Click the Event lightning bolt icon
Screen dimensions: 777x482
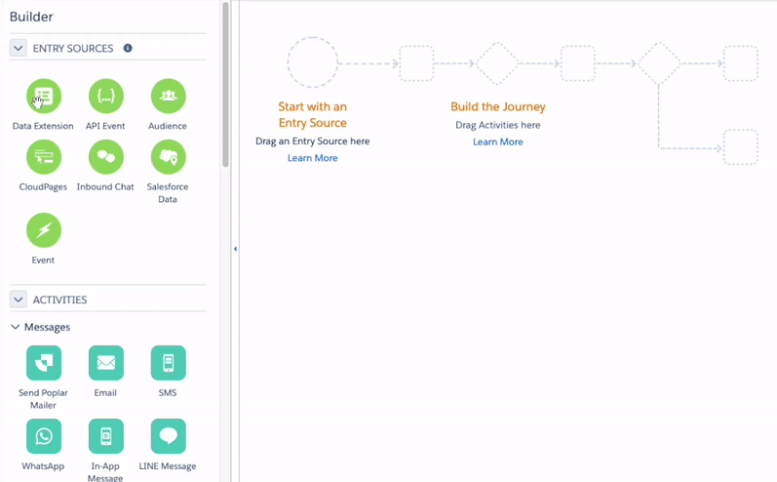click(43, 230)
